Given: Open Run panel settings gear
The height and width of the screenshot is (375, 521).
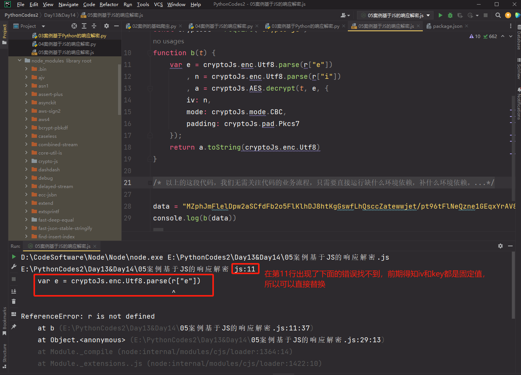Looking at the screenshot, I should pyautogui.click(x=500, y=246).
